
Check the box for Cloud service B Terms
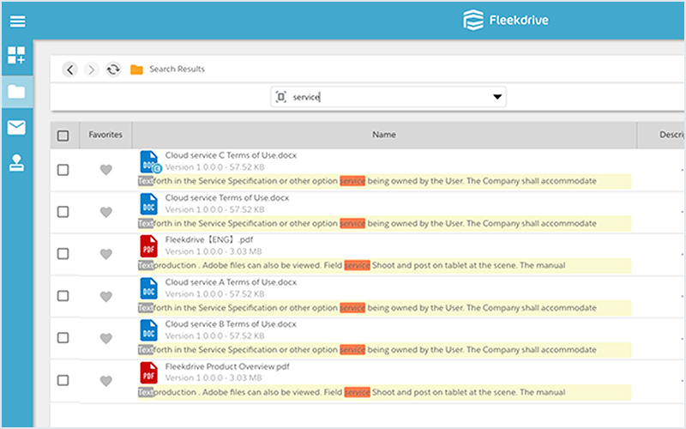tap(63, 337)
